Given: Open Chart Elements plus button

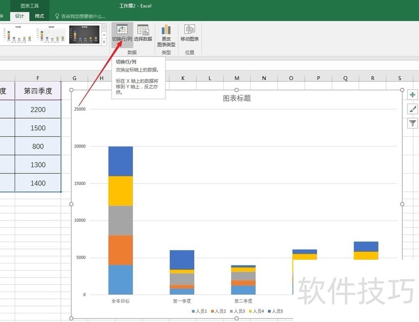Looking at the screenshot, I should click(413, 95).
